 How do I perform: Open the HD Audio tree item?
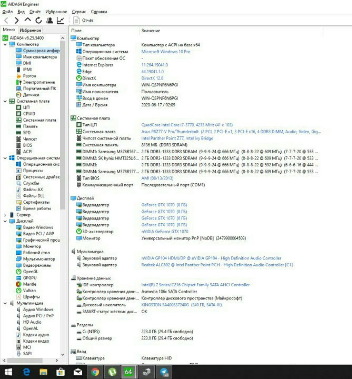pos(29,322)
